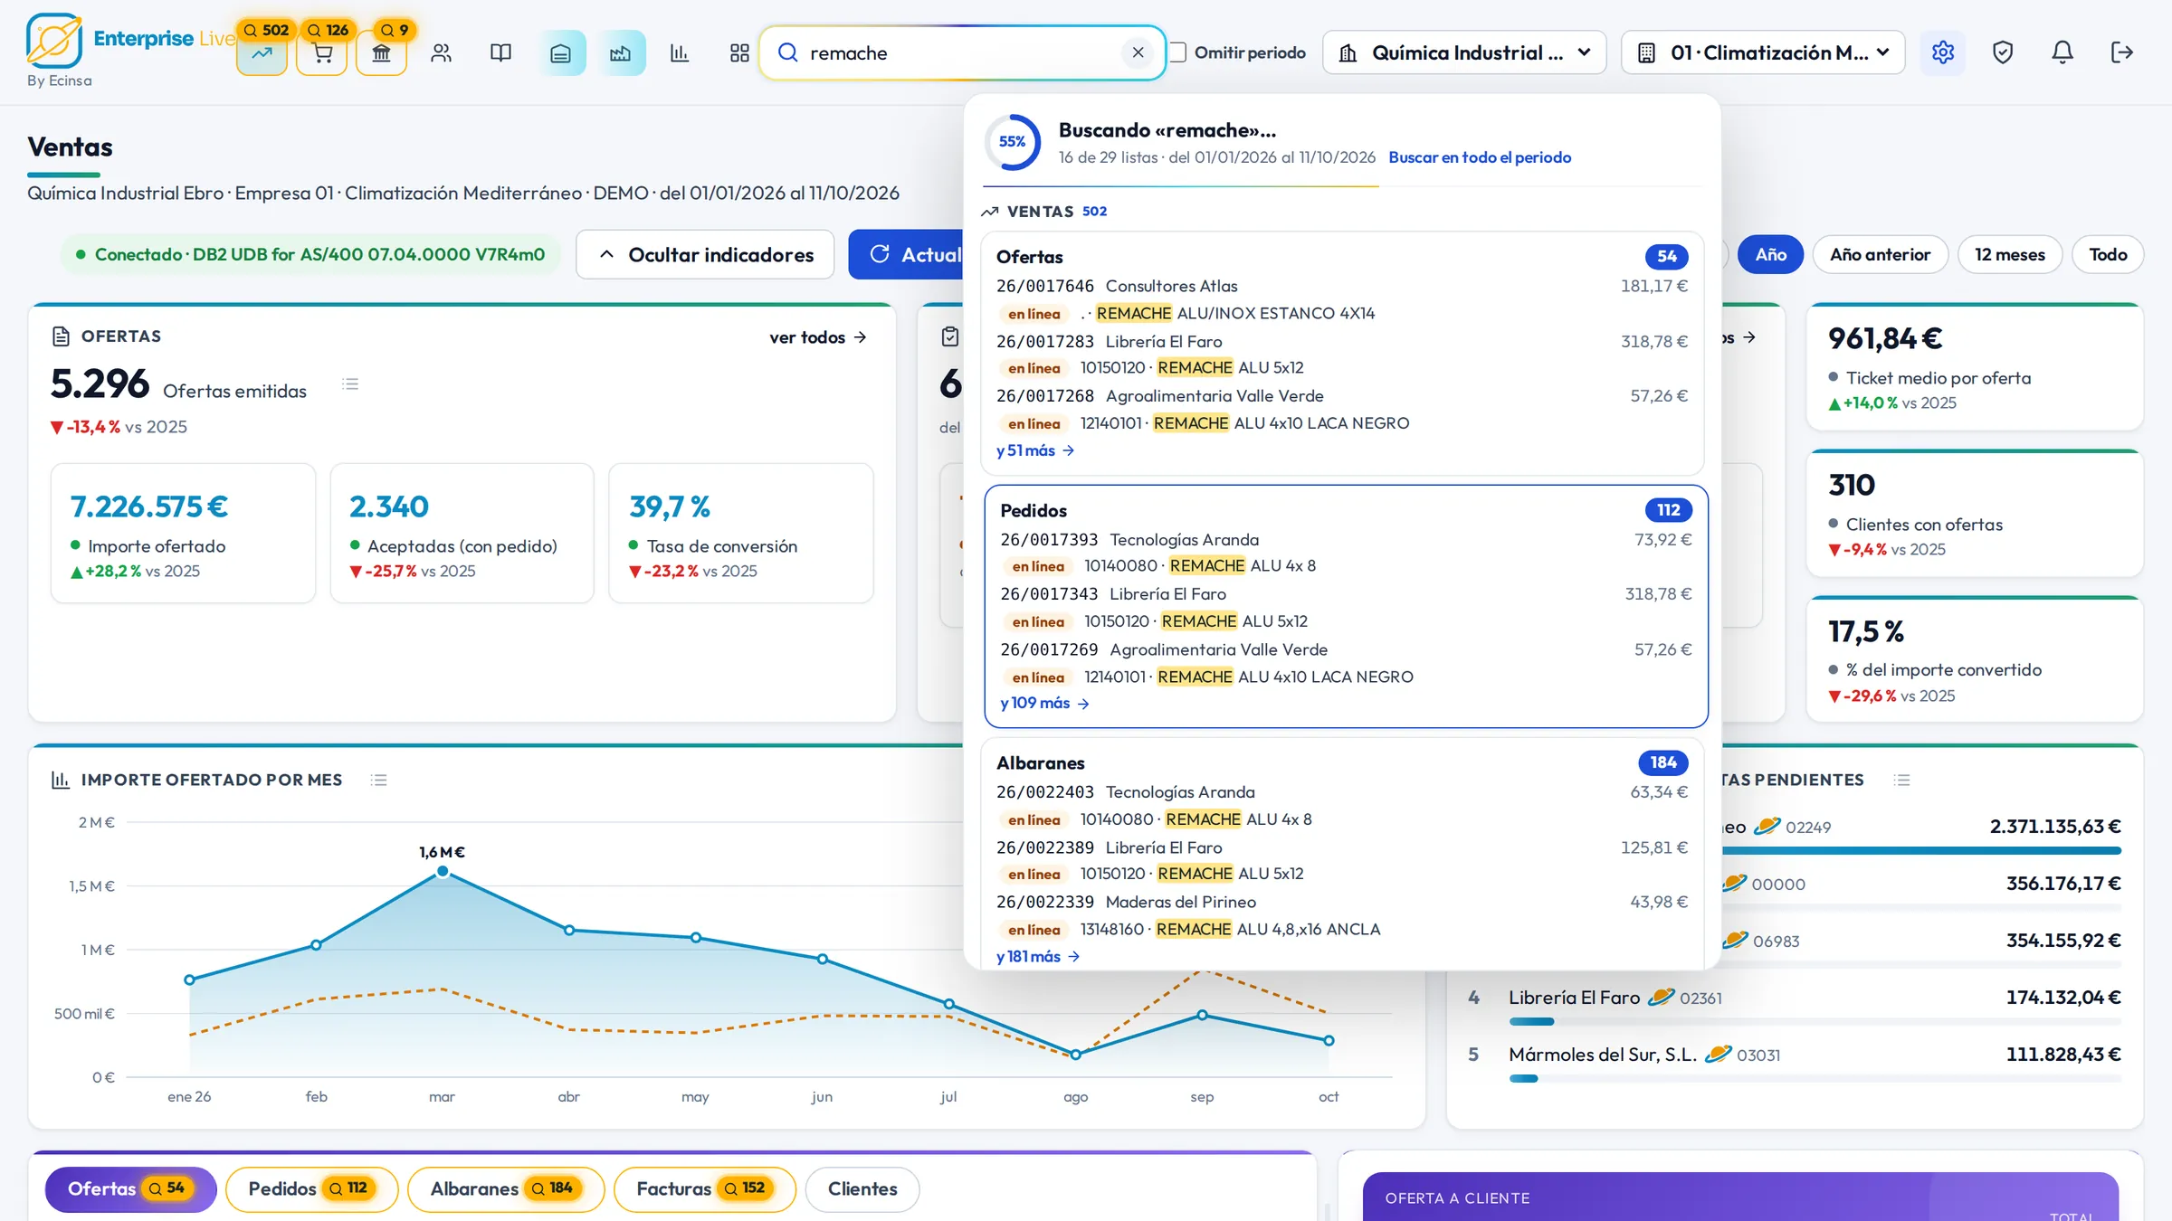Click 'ver todos' in the Ofertas card
This screenshot has width=2172, height=1221.
818,337
